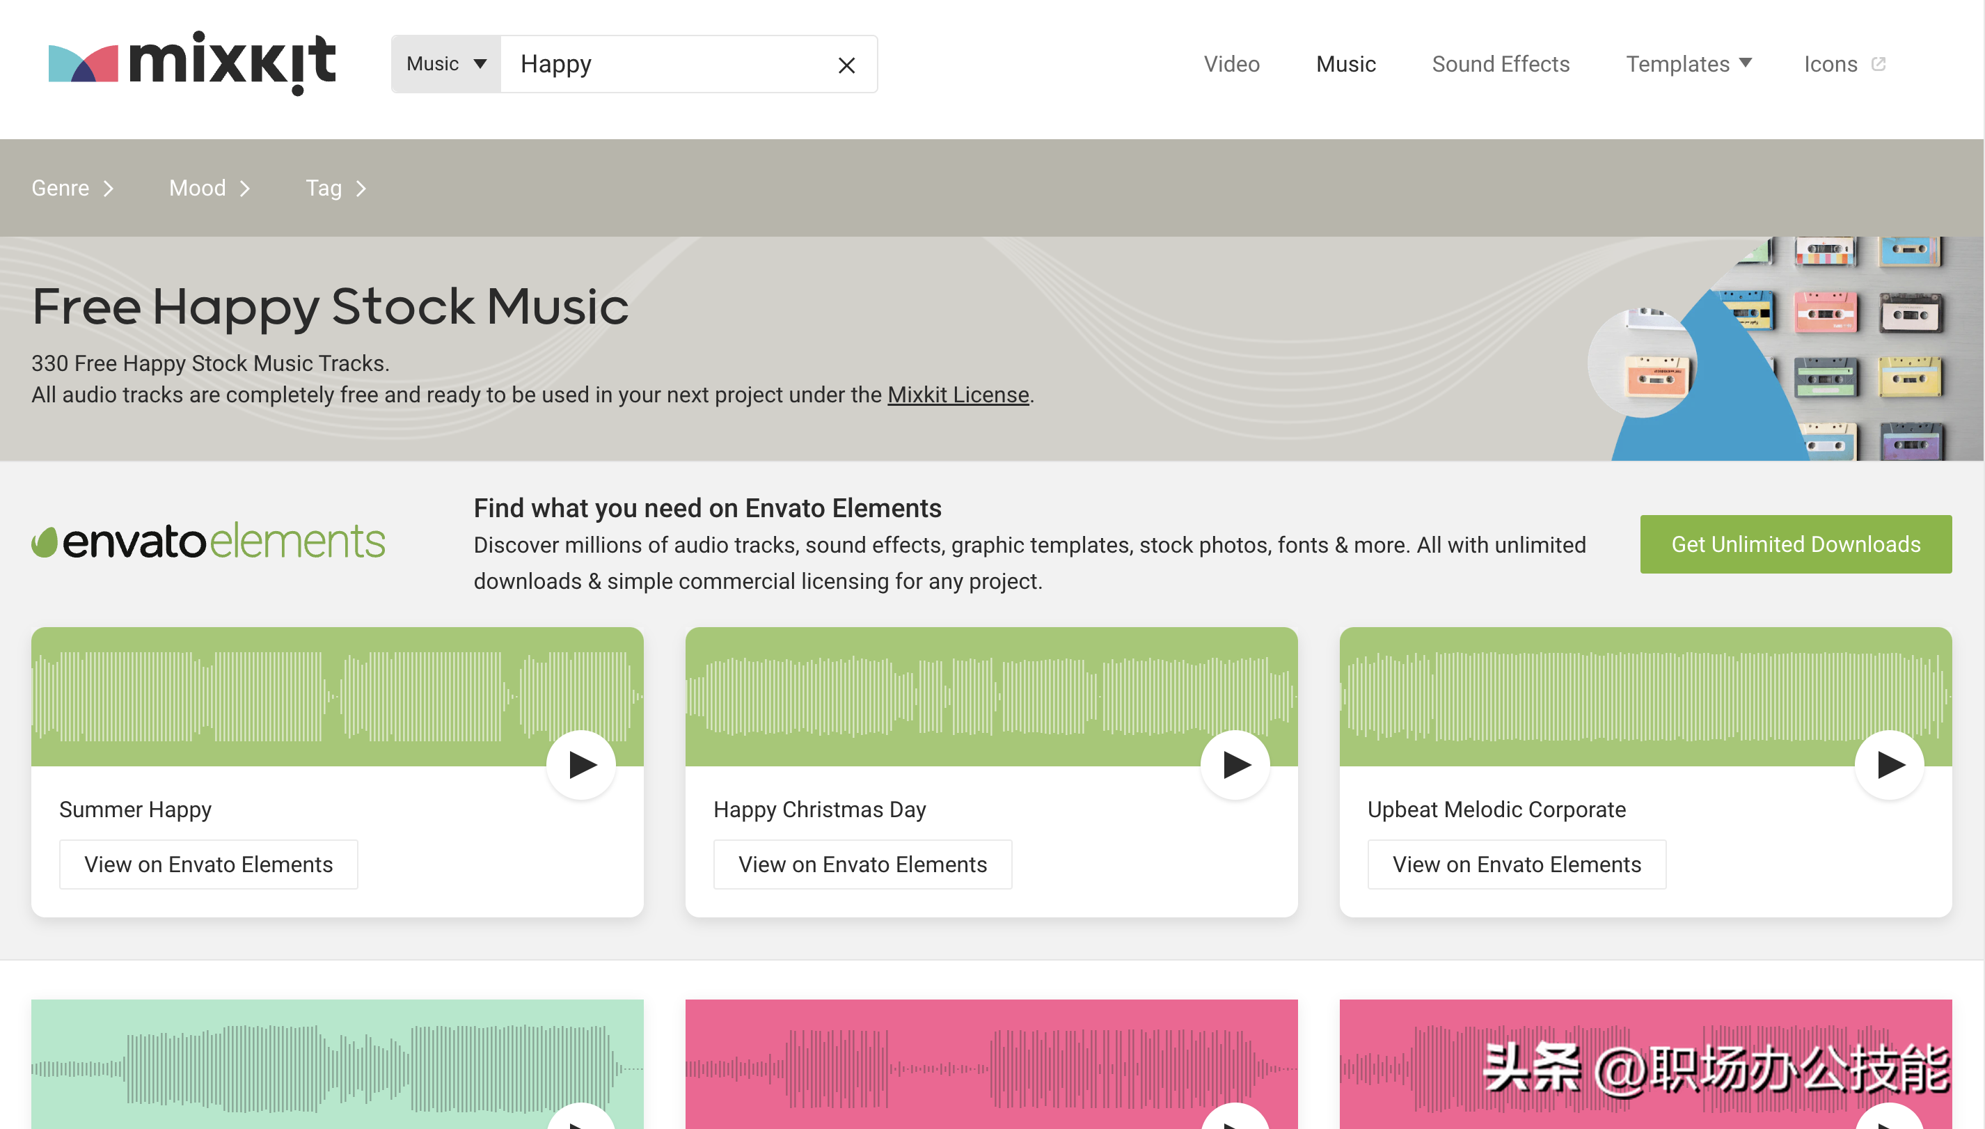The width and height of the screenshot is (1985, 1129).
Task: Go to the Sound Effects section
Action: 1501,63
